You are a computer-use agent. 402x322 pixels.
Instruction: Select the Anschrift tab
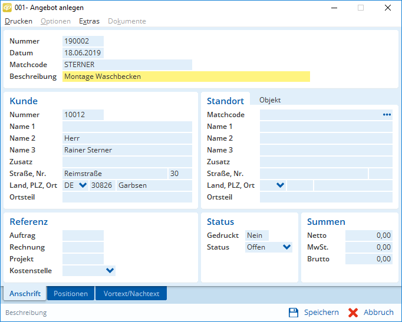25,294
